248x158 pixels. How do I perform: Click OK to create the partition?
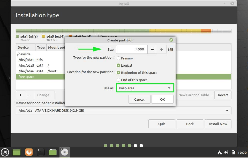162,99
